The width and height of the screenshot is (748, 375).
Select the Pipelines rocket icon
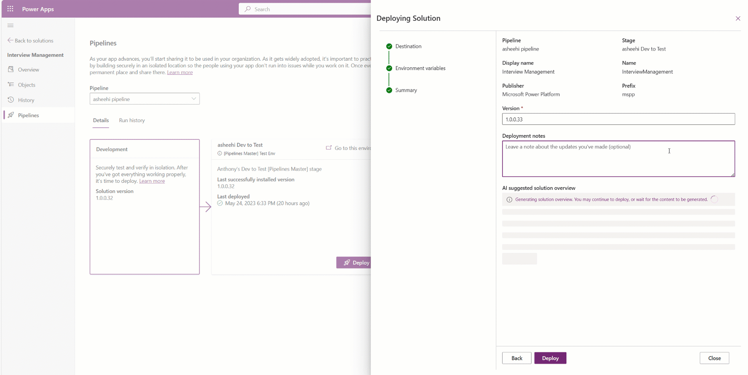pos(11,115)
